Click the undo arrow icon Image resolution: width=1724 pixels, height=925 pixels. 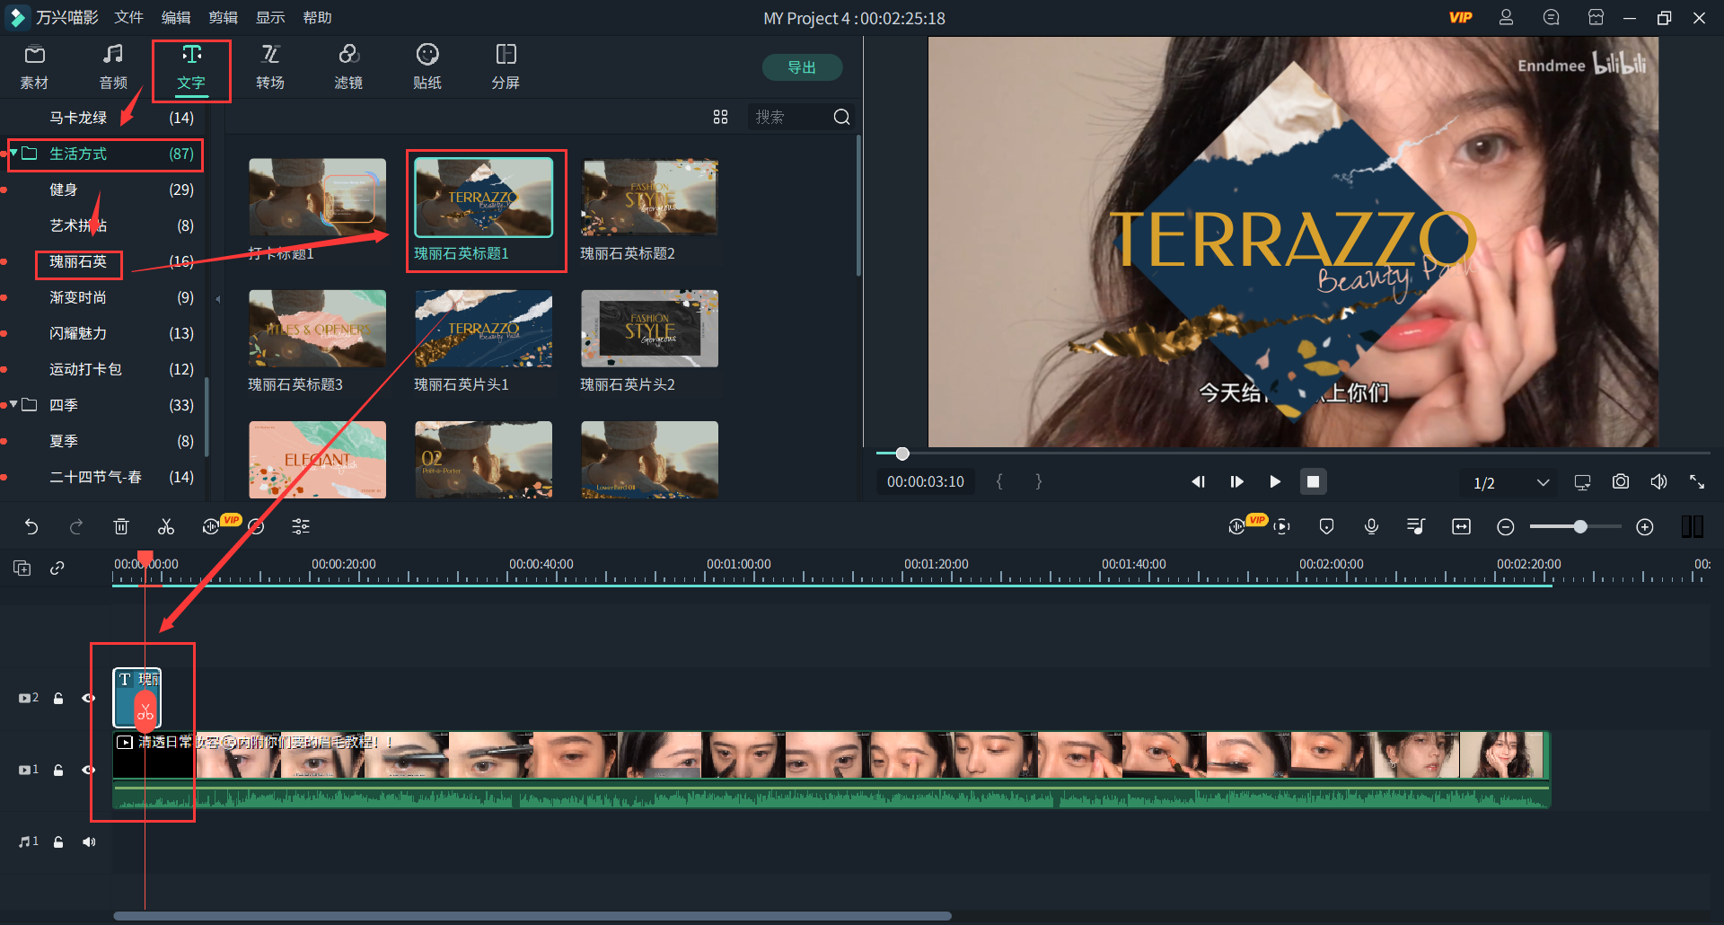pos(31,527)
